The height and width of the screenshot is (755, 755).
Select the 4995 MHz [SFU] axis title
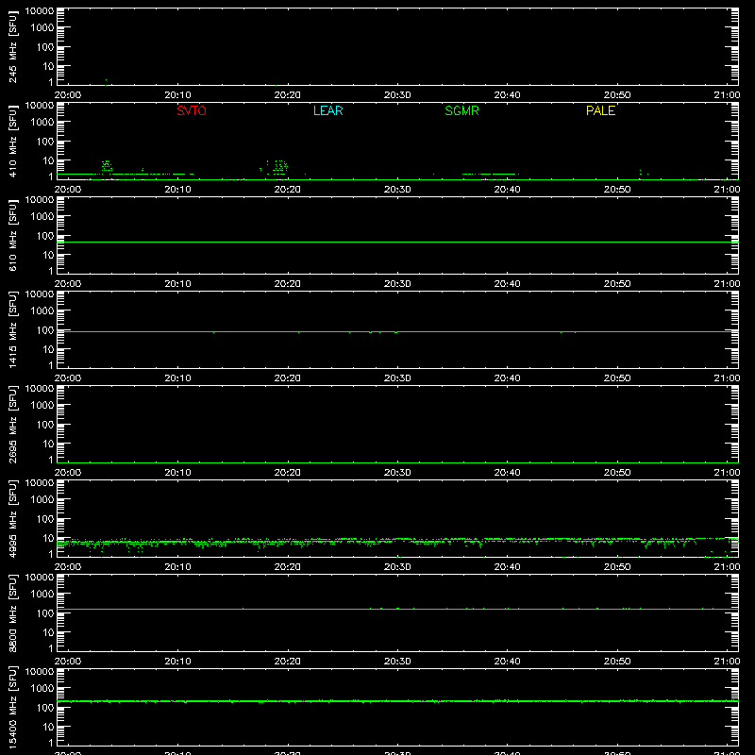click(12, 518)
